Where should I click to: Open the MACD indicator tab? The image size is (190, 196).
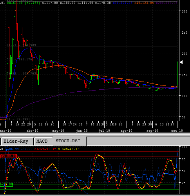pos(43,141)
